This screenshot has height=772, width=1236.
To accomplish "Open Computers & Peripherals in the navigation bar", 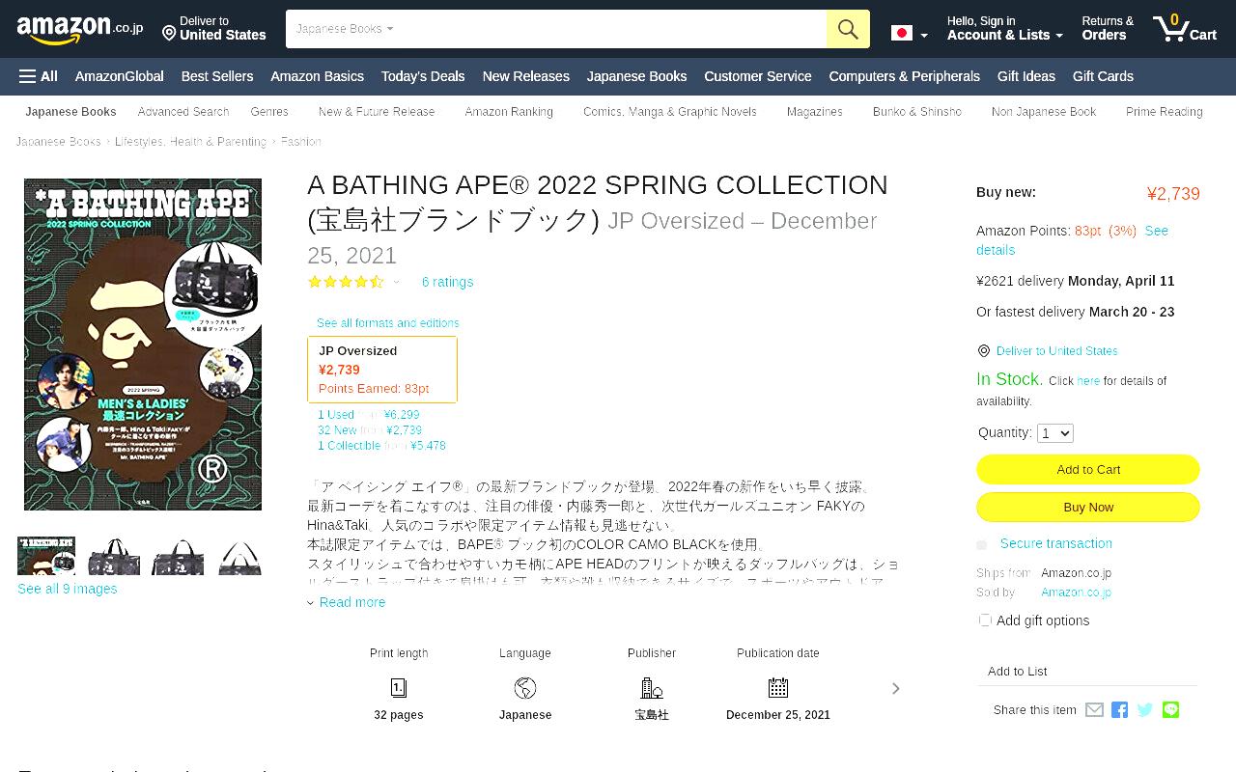I will (904, 76).
